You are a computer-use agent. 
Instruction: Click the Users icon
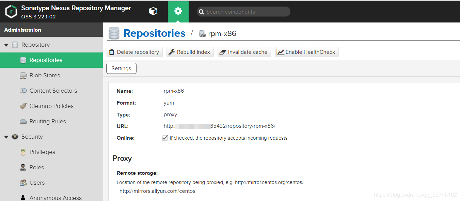tap(23, 183)
